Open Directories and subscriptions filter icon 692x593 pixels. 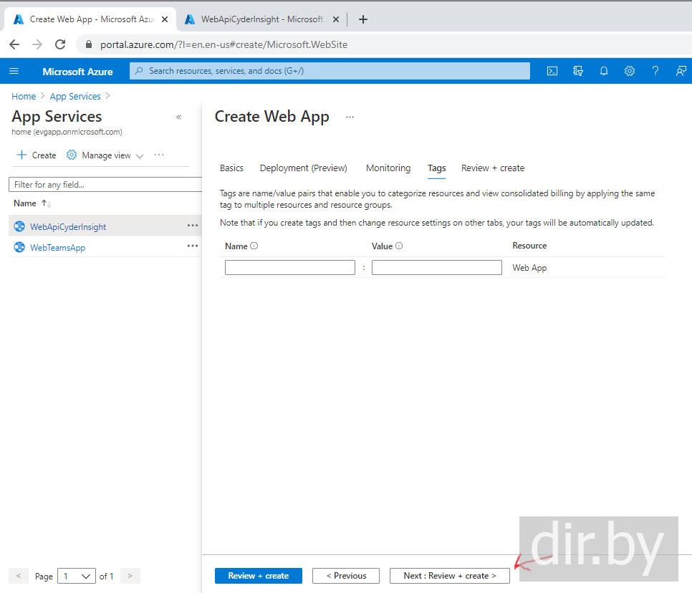tap(578, 71)
